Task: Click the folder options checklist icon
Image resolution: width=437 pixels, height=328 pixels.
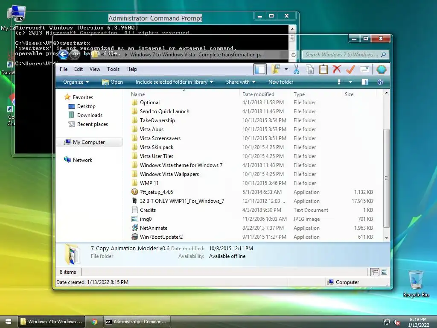Action: [x=276, y=69]
